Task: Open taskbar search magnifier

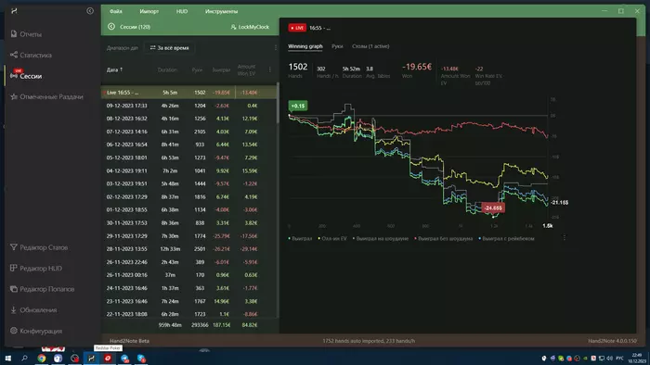Action: [24, 359]
